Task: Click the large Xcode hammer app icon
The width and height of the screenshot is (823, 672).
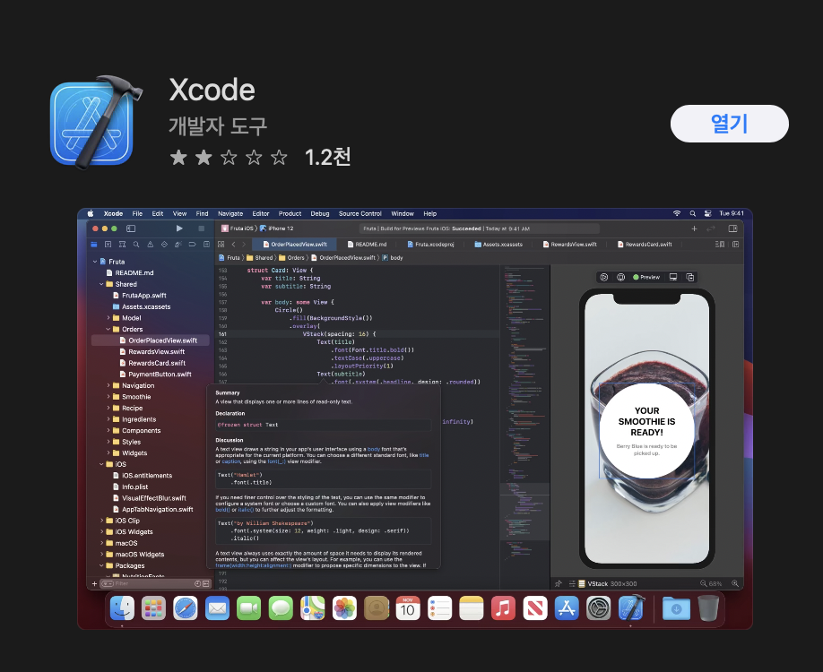Action: (x=96, y=123)
